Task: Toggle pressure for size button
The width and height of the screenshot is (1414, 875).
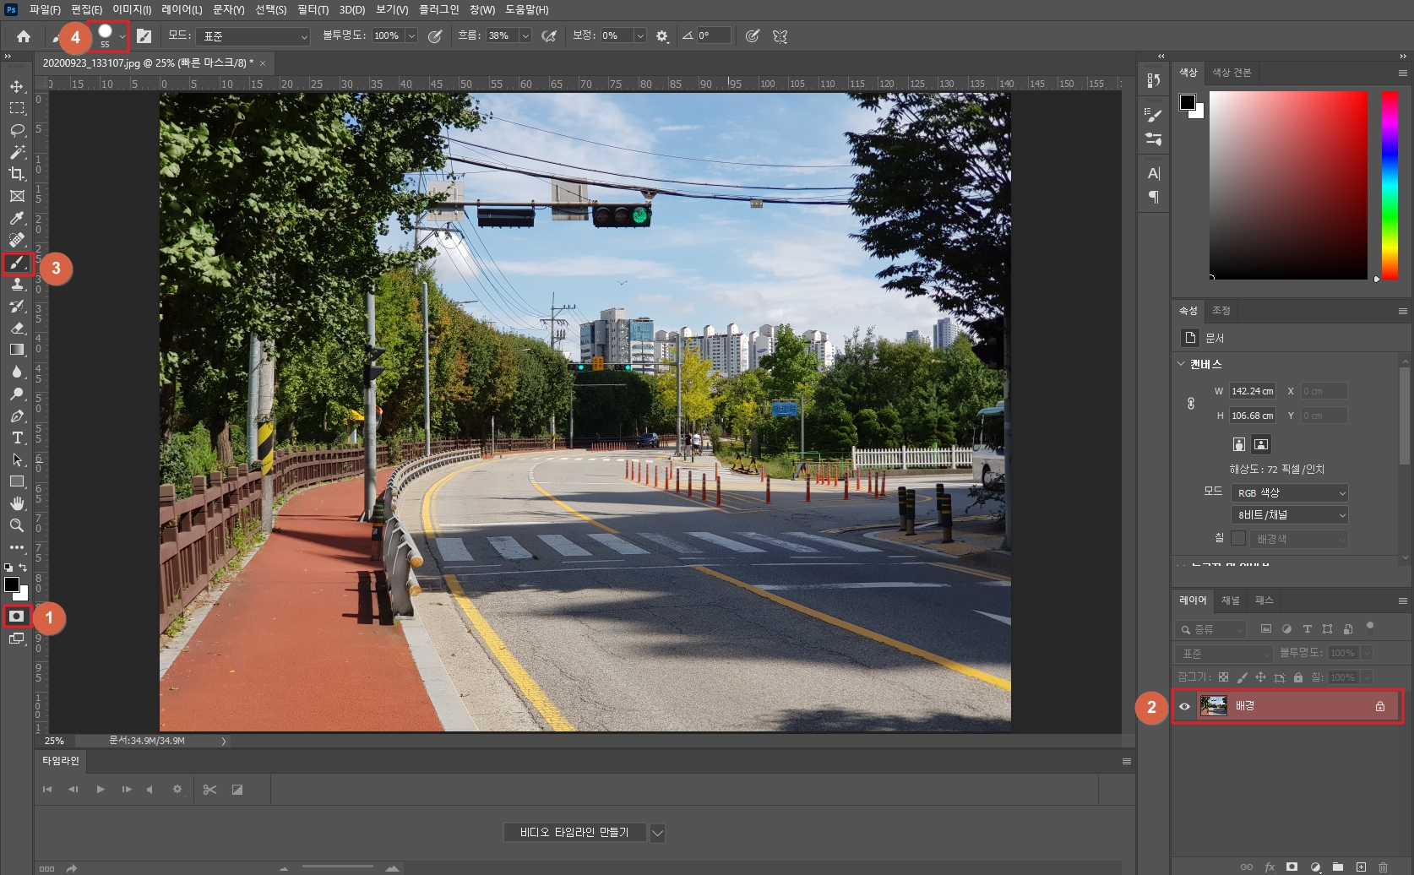Action: tap(753, 36)
